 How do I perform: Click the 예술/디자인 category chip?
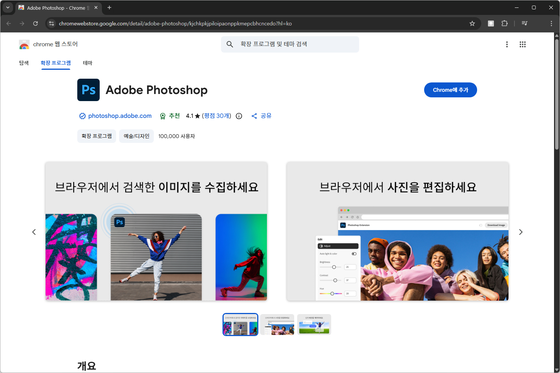(x=137, y=136)
